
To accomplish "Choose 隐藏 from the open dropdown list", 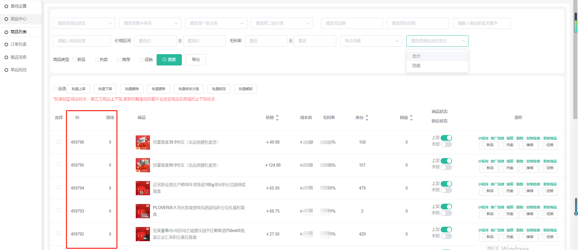I will (416, 66).
